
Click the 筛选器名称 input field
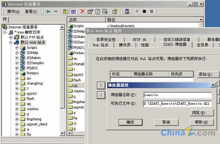pos(177,95)
